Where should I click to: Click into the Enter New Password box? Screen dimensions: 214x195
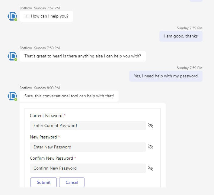88,147
